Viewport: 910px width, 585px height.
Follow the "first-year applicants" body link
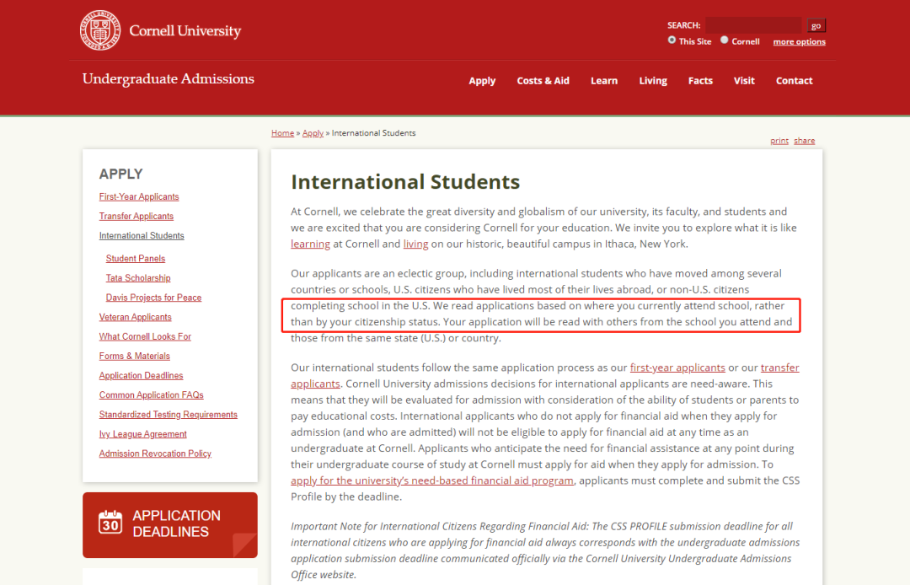click(x=677, y=368)
